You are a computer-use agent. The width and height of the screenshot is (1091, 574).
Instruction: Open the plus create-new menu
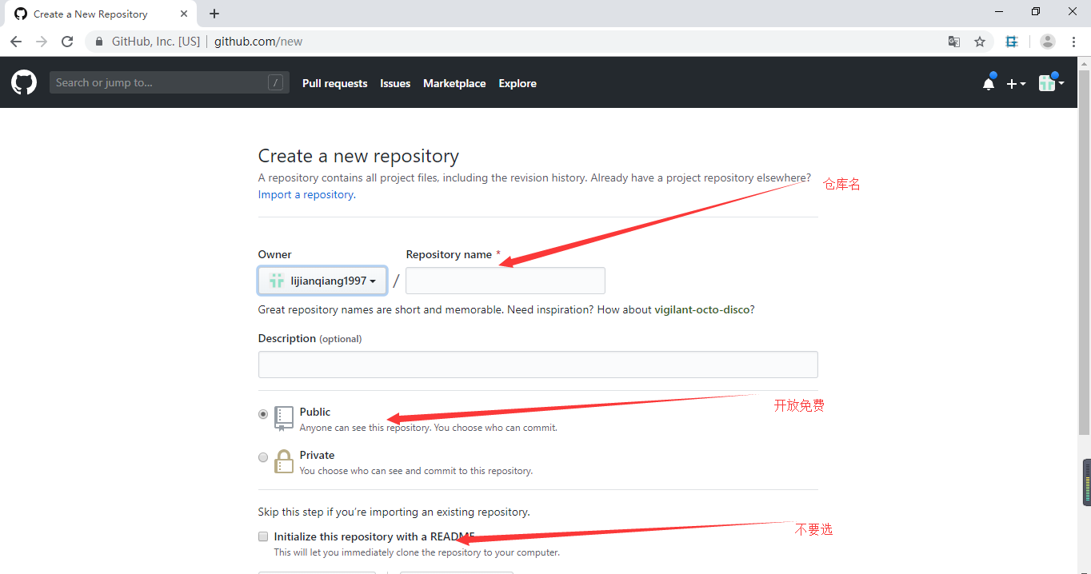[1016, 83]
